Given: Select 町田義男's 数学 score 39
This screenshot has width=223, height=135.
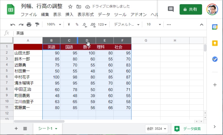Looking at the screenshot, I should coord(87,95).
